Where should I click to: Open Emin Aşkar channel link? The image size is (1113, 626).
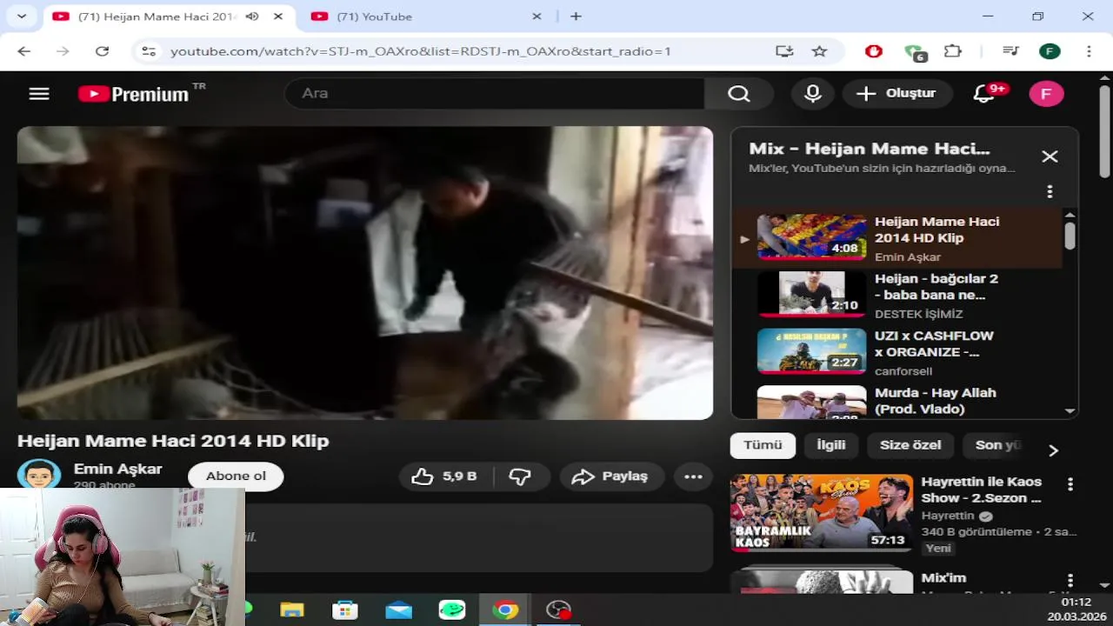117,469
